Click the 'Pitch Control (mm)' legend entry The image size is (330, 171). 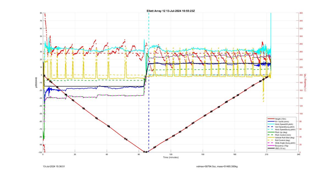point(283,135)
